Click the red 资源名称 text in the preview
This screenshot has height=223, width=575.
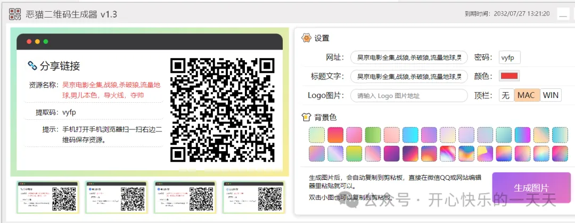tap(111, 90)
